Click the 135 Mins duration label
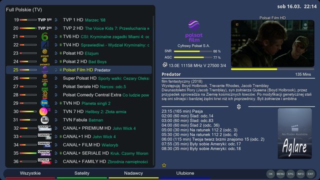Screen dimensions: 320x180 303,74
